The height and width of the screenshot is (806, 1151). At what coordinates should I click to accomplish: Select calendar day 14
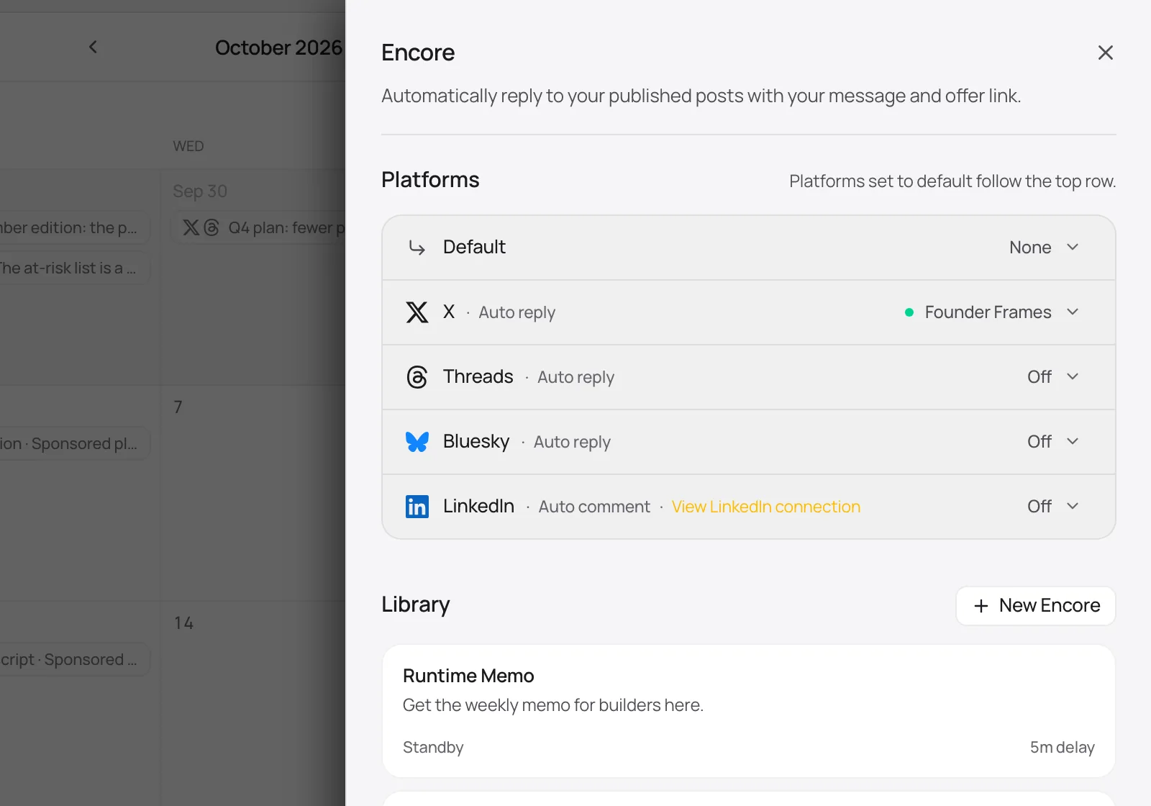[x=183, y=623]
